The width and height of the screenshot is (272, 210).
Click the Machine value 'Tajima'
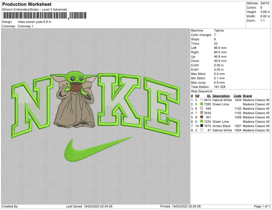point(219,30)
